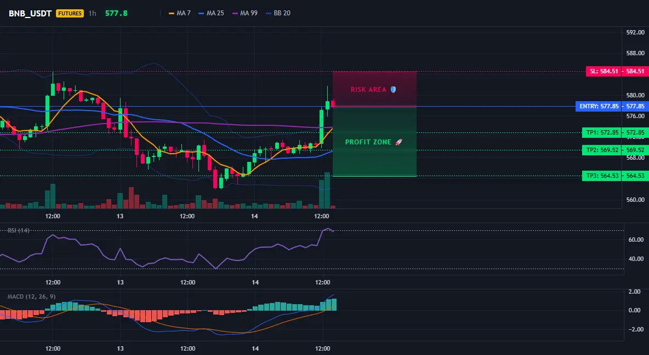649x355 pixels.
Task: Click the RISK AREA zone label
Action: click(x=368, y=90)
